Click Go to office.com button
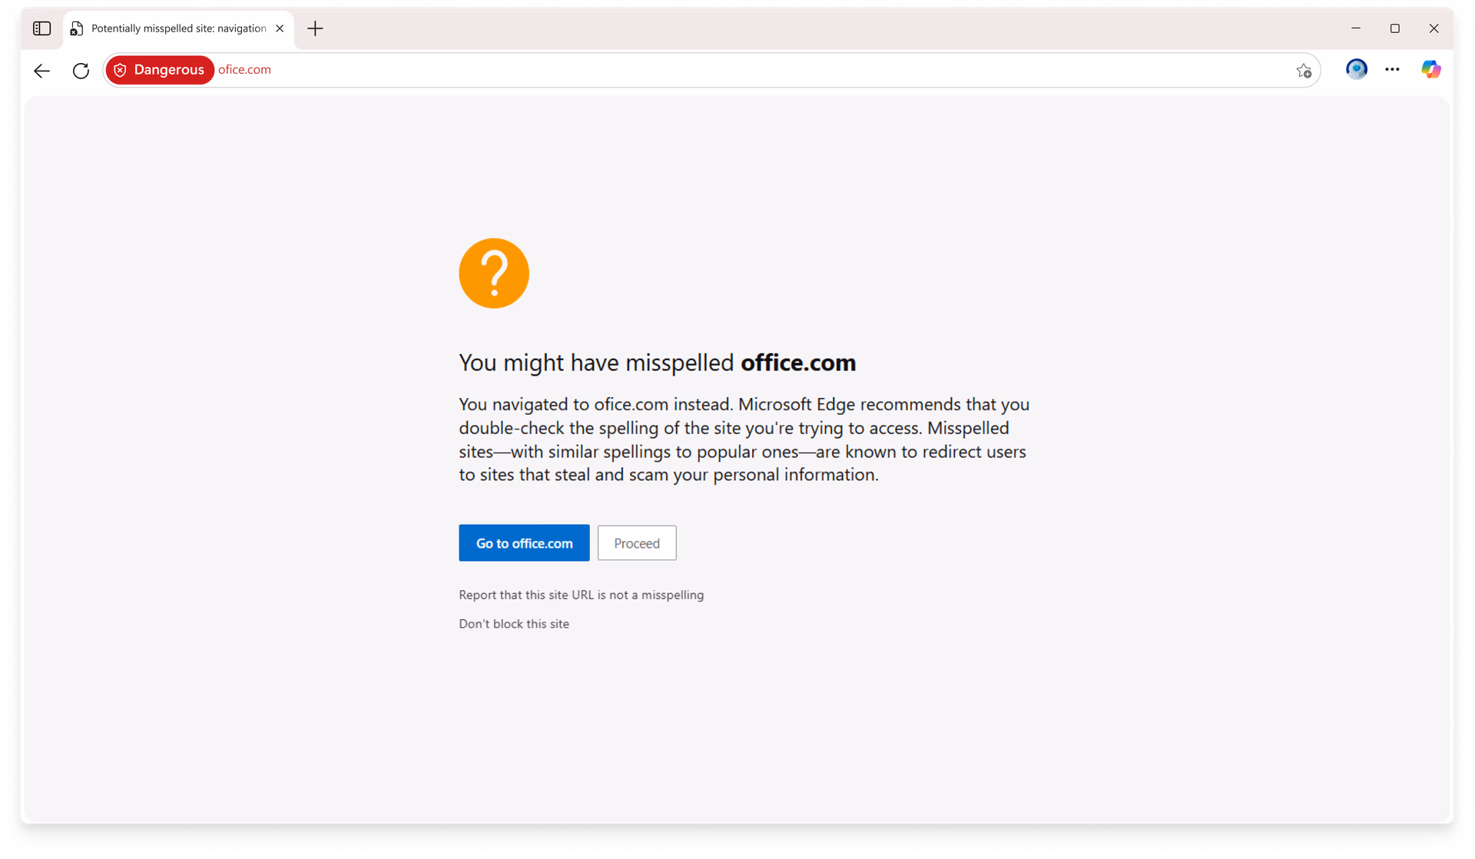 point(524,543)
